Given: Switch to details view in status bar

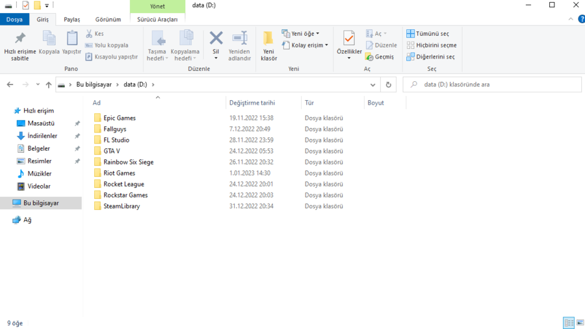Looking at the screenshot, I should pos(569,322).
